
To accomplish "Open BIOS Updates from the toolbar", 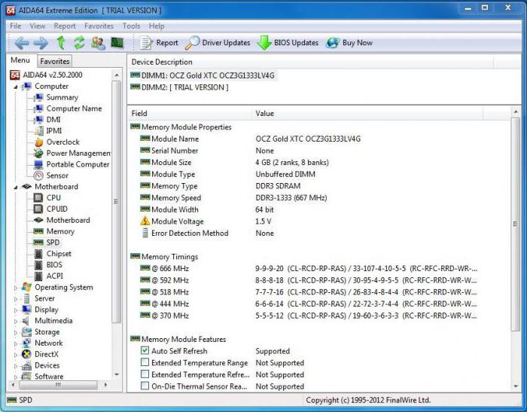I will 288,43.
